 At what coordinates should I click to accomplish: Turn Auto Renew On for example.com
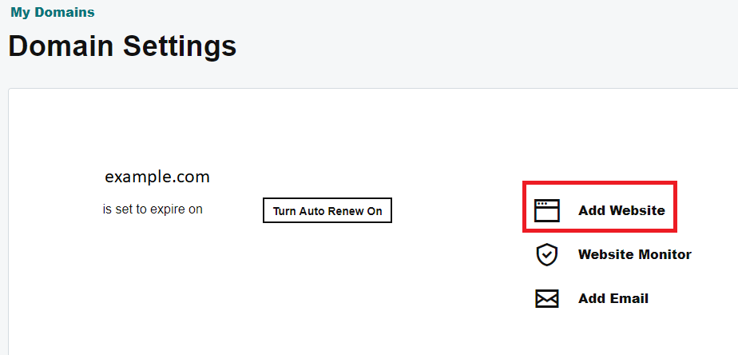tap(327, 210)
